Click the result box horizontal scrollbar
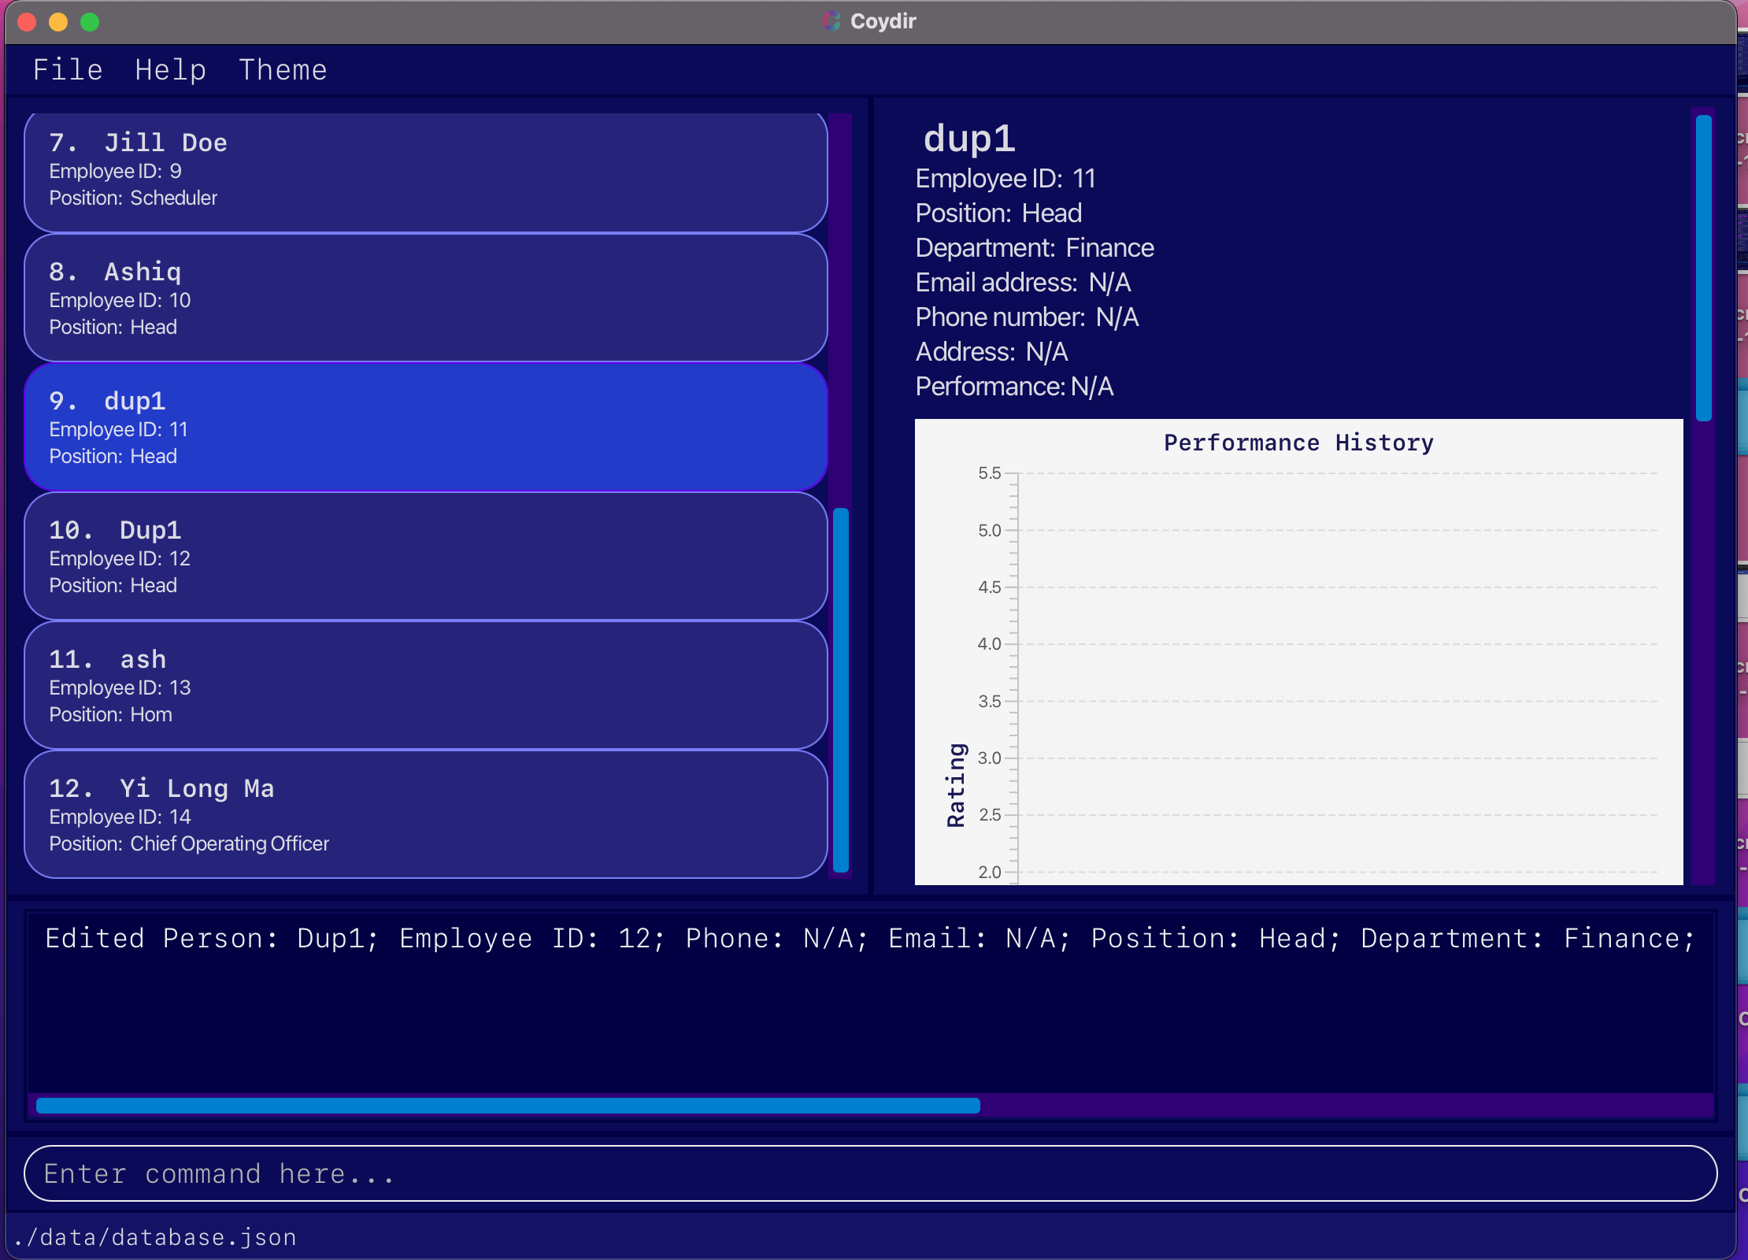This screenshot has height=1260, width=1748. (508, 1106)
